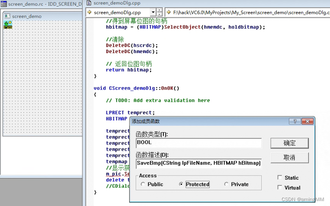
Task: Select the Private access radio button
Action: [x=226, y=184]
